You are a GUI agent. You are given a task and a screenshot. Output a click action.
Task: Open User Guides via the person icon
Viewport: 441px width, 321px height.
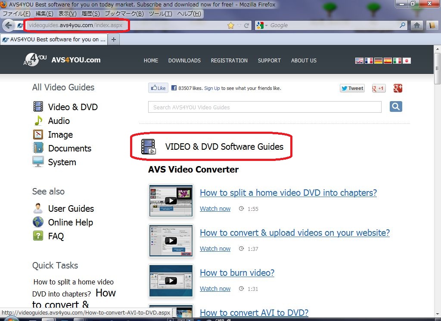coord(38,208)
